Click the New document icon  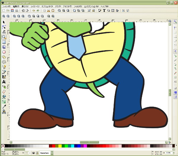tap(4, 11)
